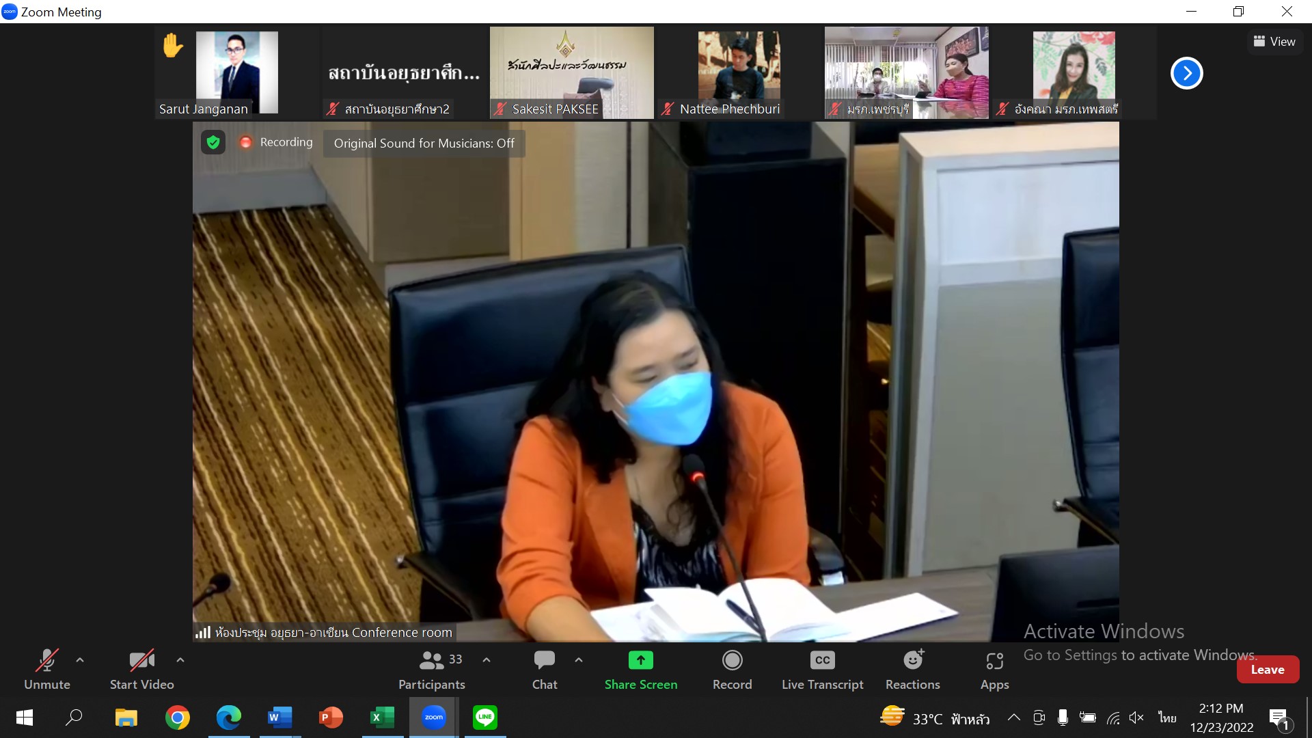Restore down the Zoom Meeting window

coord(1239,12)
